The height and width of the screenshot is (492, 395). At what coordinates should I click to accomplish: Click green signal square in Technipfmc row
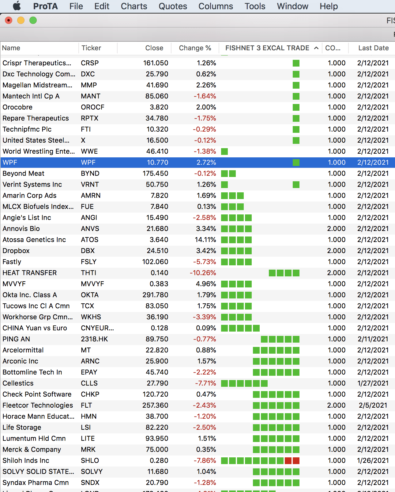[296, 129]
